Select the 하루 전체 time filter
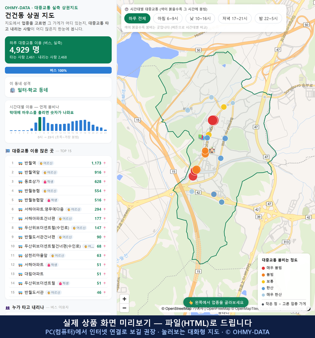This screenshot has height=338, width=315. click(x=137, y=18)
